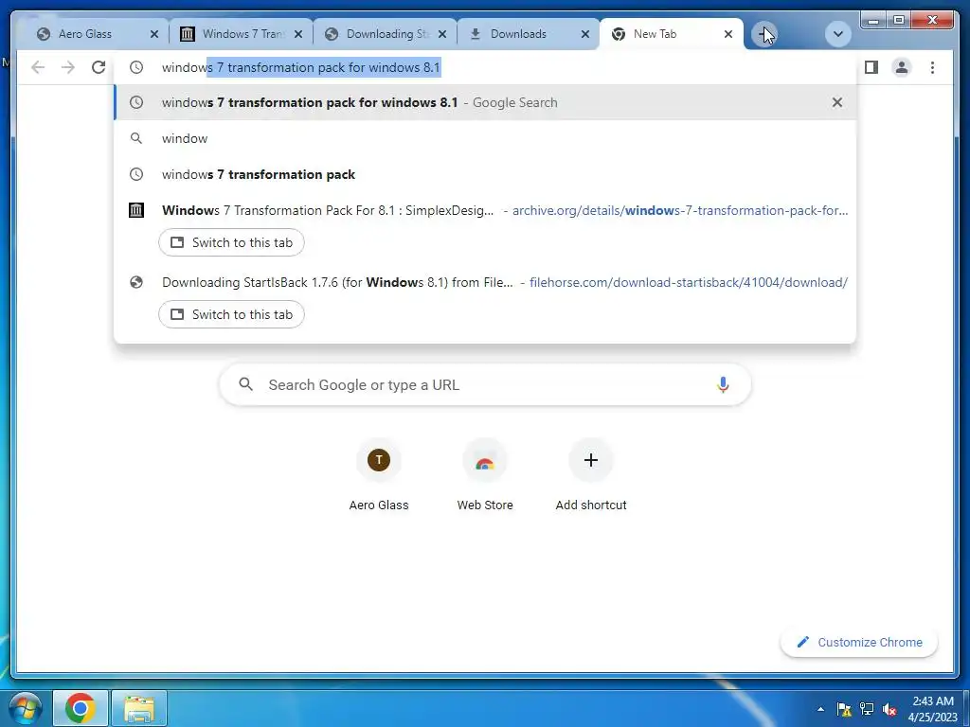Click the network tray icon

867,709
